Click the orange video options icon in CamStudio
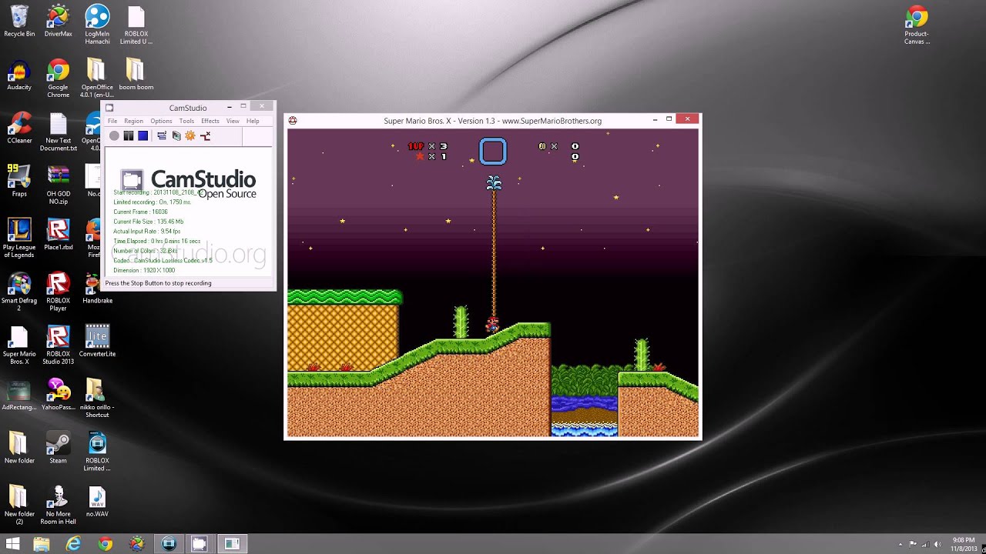This screenshot has height=554, width=986. tap(190, 135)
